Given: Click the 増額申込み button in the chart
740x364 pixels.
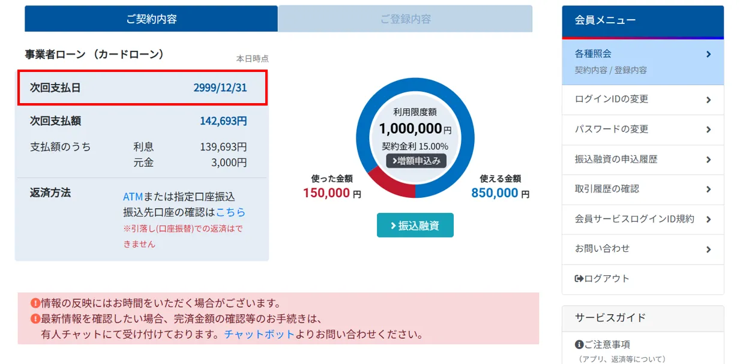Looking at the screenshot, I should pos(416,160).
